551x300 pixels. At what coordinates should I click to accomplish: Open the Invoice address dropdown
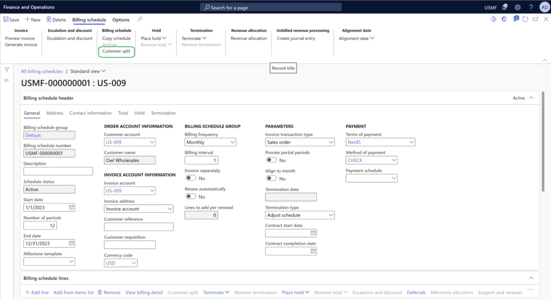tap(169, 209)
